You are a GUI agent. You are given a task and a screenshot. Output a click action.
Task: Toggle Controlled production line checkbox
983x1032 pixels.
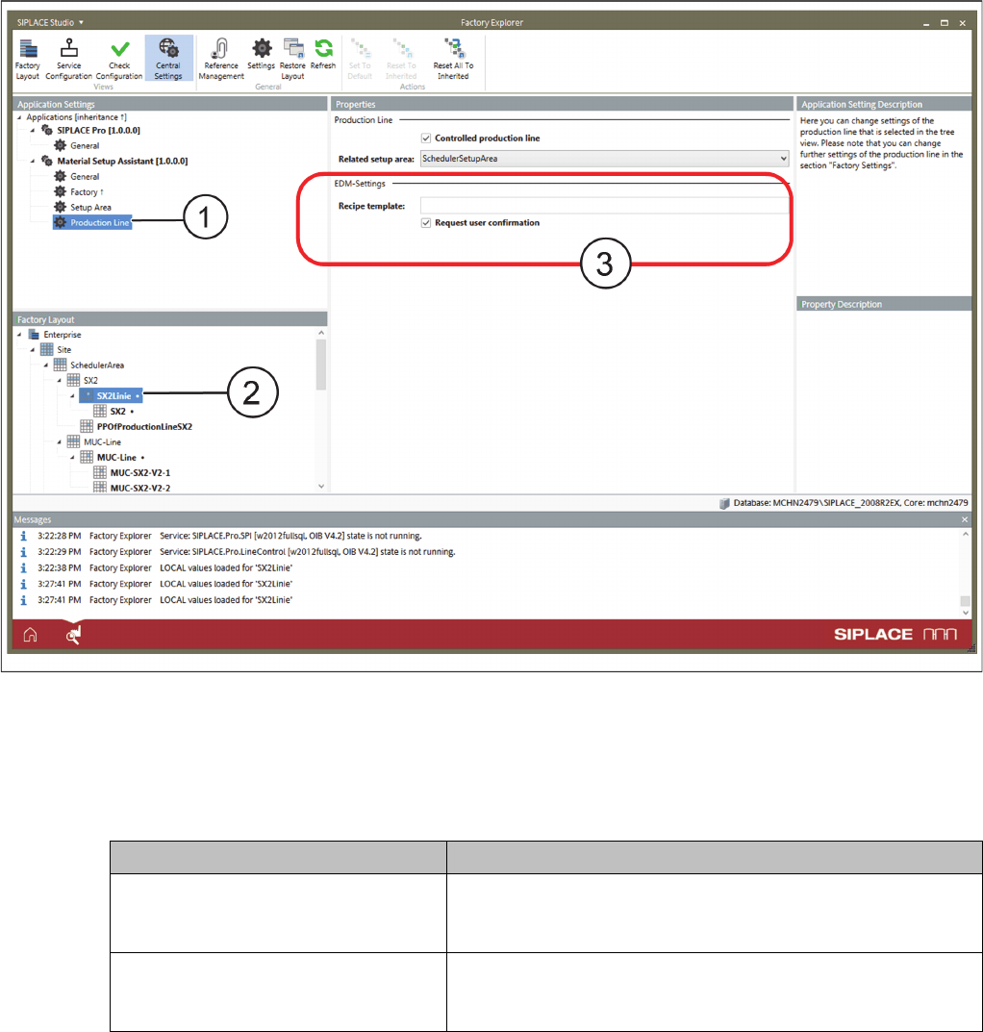pyautogui.click(x=426, y=138)
